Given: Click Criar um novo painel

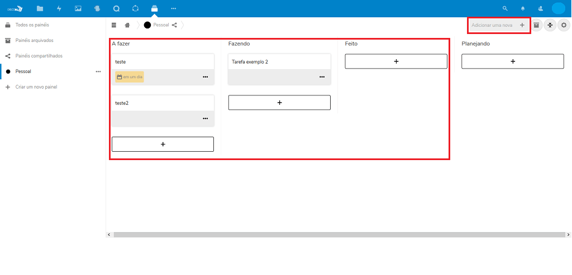Looking at the screenshot, I should click(36, 87).
